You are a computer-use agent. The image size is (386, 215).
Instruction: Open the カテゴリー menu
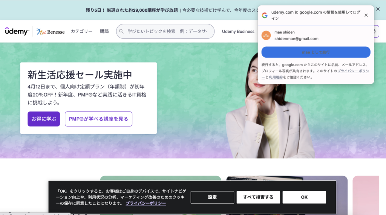(81, 31)
